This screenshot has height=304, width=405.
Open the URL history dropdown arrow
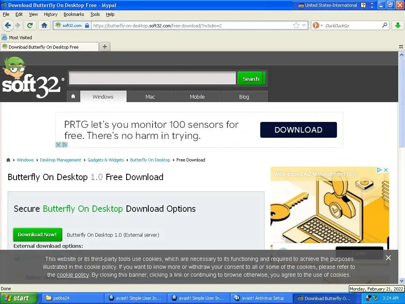(304, 25)
